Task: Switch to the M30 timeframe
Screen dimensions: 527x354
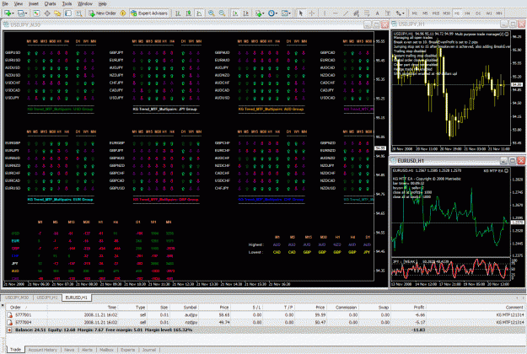Action: click(446, 13)
